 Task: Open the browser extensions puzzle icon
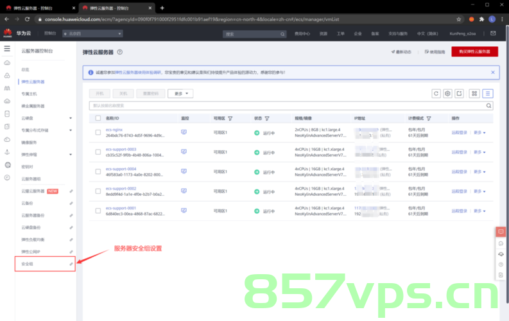coord(482,19)
